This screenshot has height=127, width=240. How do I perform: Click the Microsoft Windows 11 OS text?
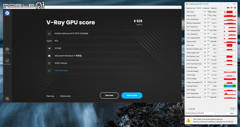point(68,56)
